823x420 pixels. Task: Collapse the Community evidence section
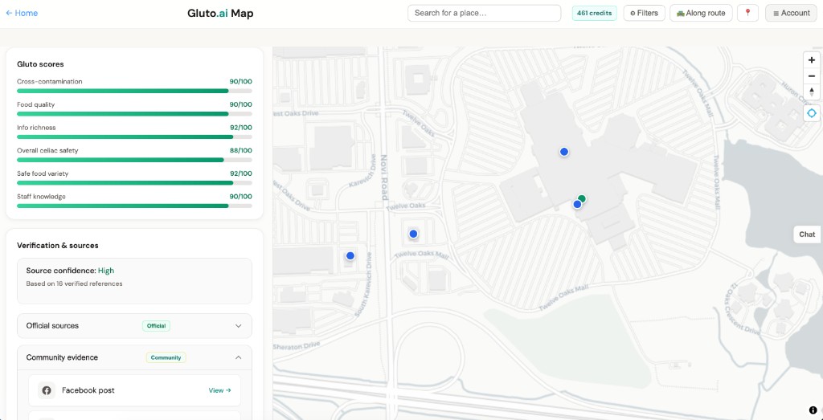134,357
